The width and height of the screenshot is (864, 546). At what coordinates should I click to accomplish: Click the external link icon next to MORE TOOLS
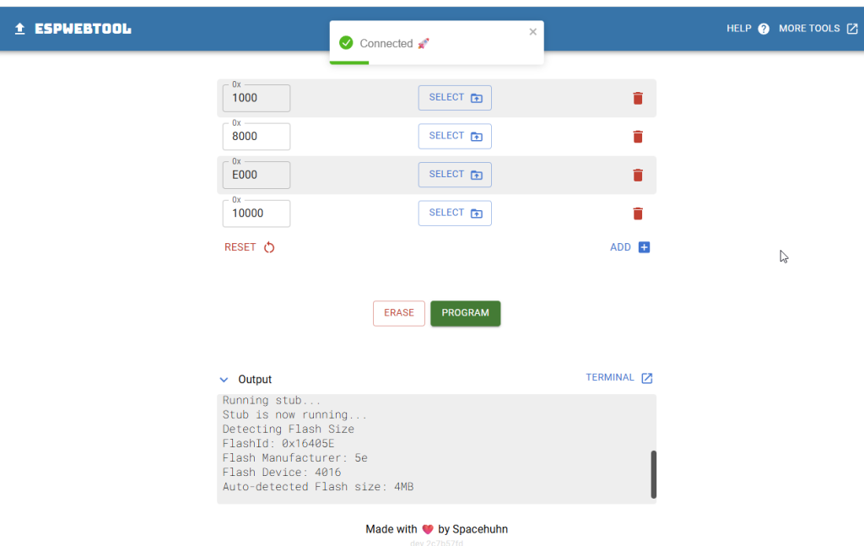[x=852, y=28]
